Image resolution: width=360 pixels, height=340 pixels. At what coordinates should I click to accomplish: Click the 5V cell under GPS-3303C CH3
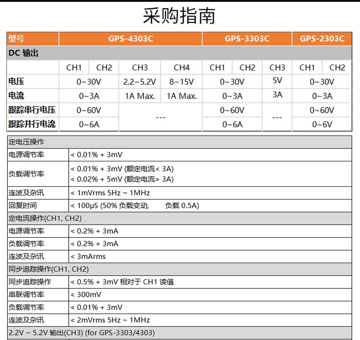(x=277, y=81)
